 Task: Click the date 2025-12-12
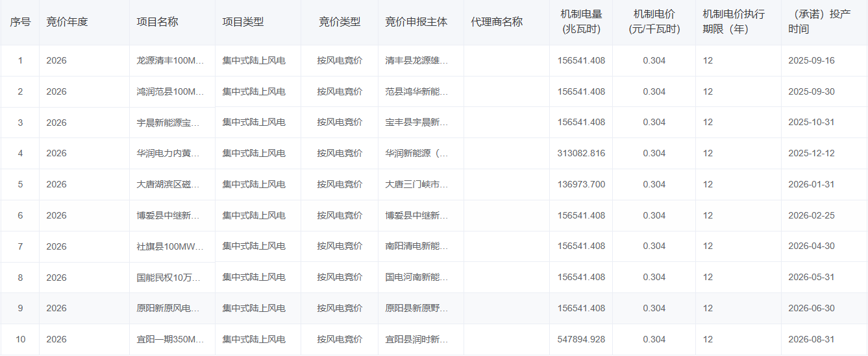812,154
